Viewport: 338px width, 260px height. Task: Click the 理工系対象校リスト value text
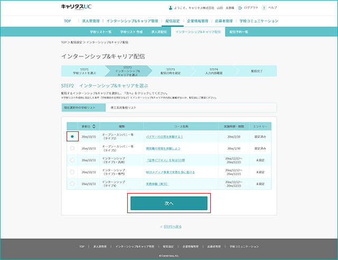click(124, 108)
